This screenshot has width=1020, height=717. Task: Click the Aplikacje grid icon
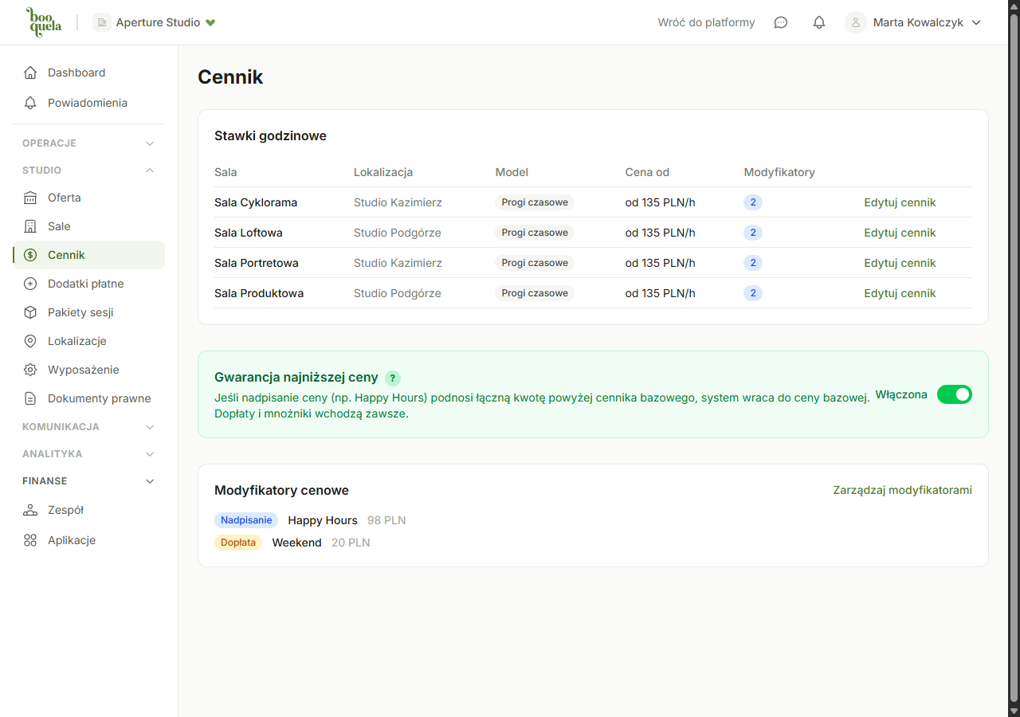(x=30, y=540)
